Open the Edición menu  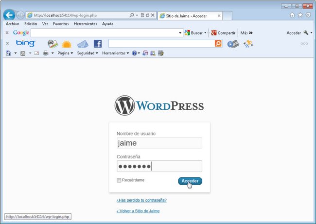tap(31, 24)
